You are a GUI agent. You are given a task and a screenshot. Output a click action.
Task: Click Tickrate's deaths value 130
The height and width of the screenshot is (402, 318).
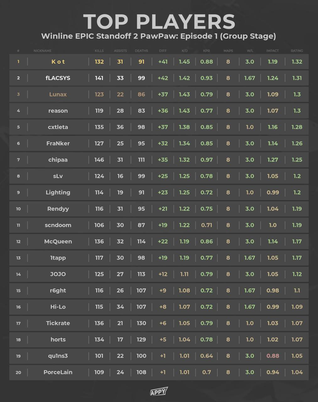[x=141, y=323]
